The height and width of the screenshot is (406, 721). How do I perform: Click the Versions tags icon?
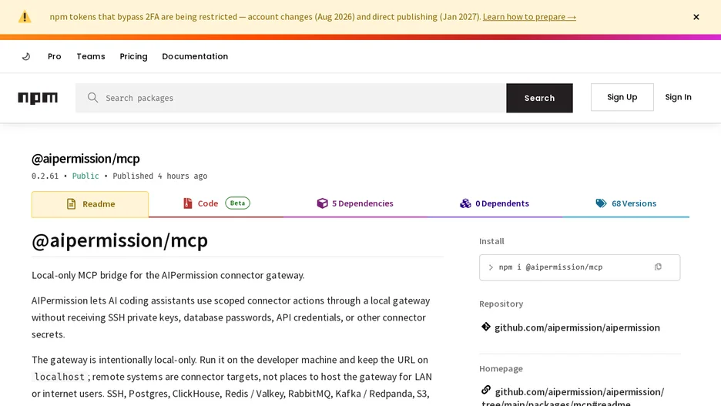(x=601, y=203)
